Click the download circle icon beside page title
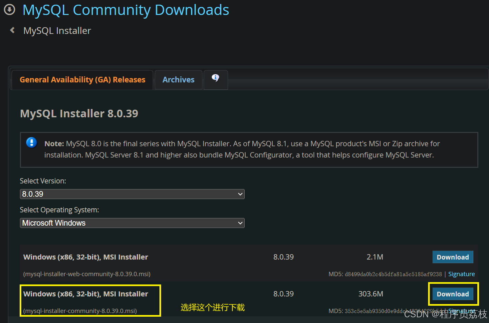Image resolution: width=489 pixels, height=323 pixels. click(9, 10)
